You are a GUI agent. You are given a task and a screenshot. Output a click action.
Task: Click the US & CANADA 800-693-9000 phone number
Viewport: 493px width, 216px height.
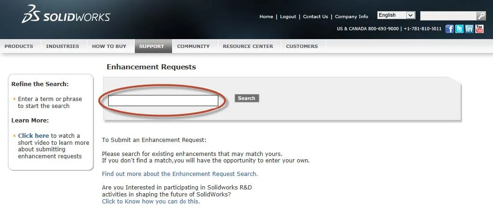pos(368,28)
